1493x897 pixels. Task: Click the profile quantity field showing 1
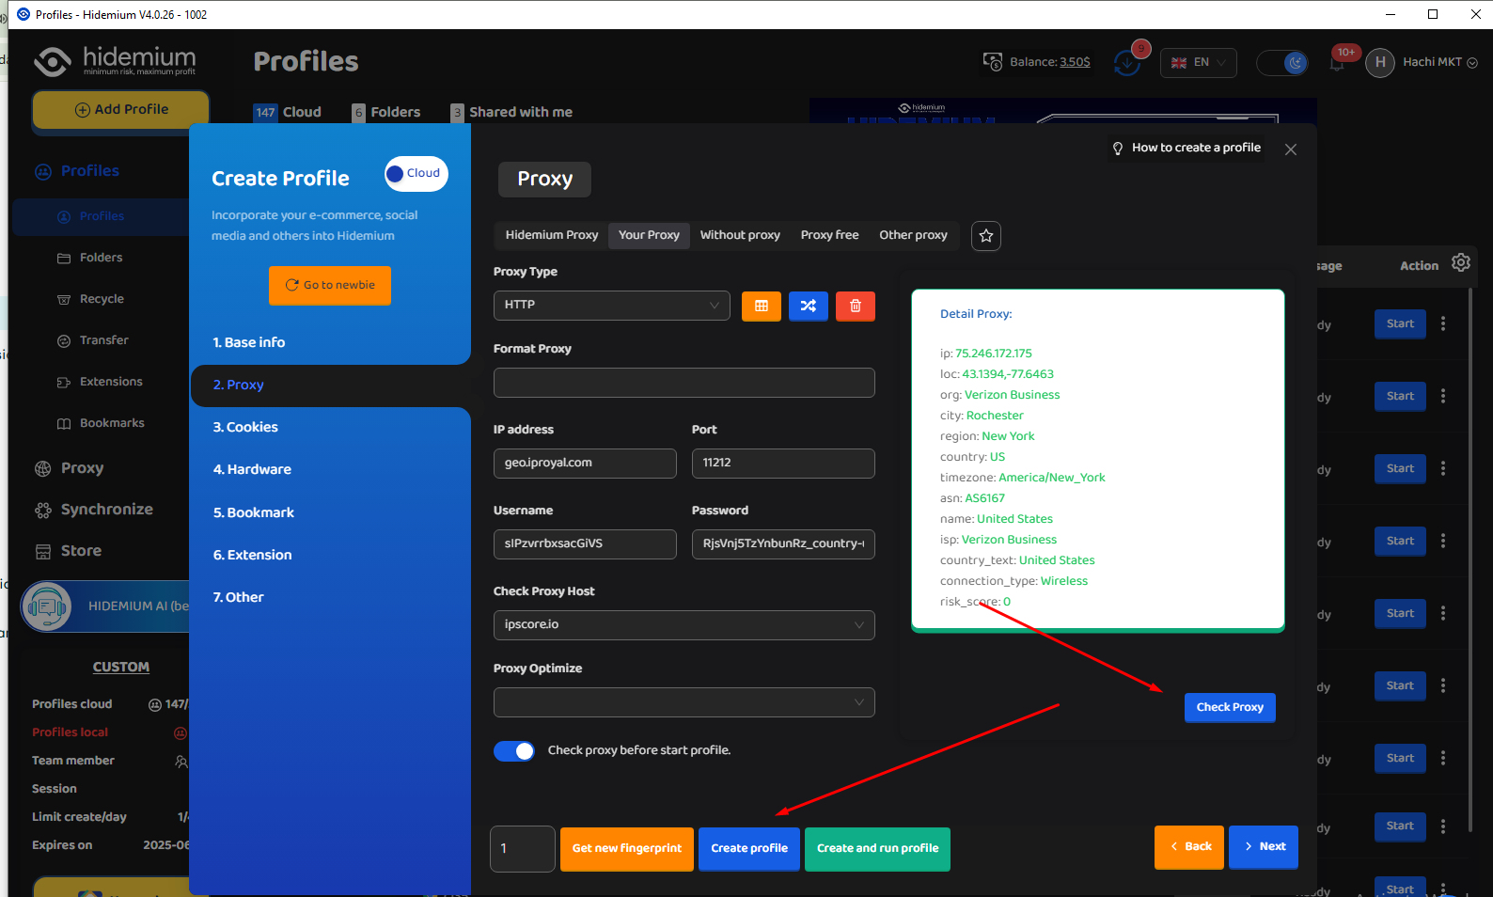click(523, 849)
